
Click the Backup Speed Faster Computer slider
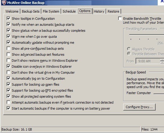pyautogui.click(x=159, y=94)
